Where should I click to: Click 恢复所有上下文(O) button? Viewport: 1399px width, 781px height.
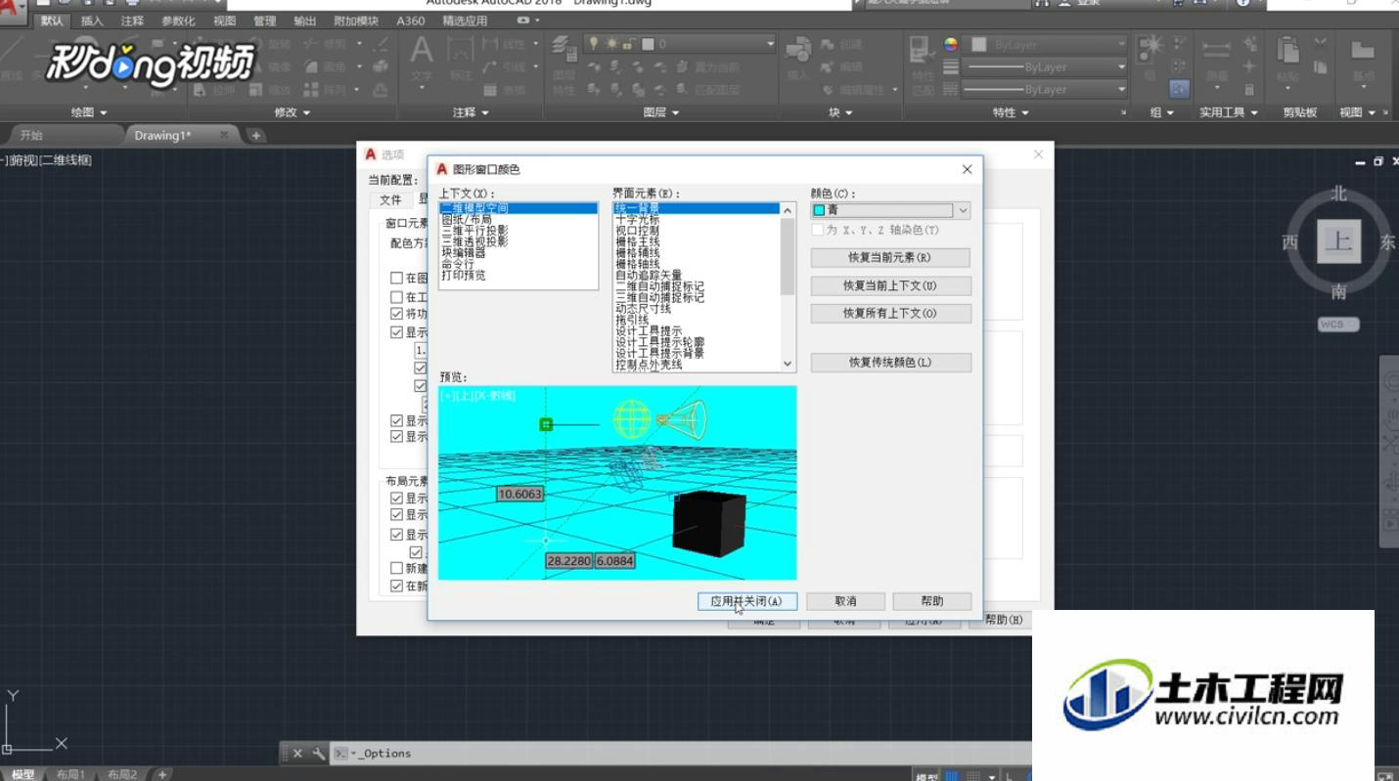pos(889,313)
